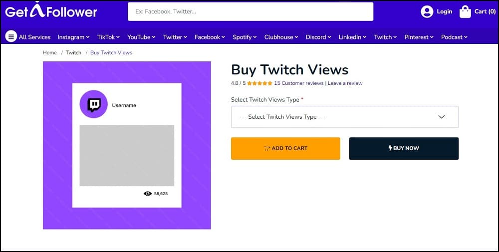Click the dark BUY NOW button

(404, 148)
